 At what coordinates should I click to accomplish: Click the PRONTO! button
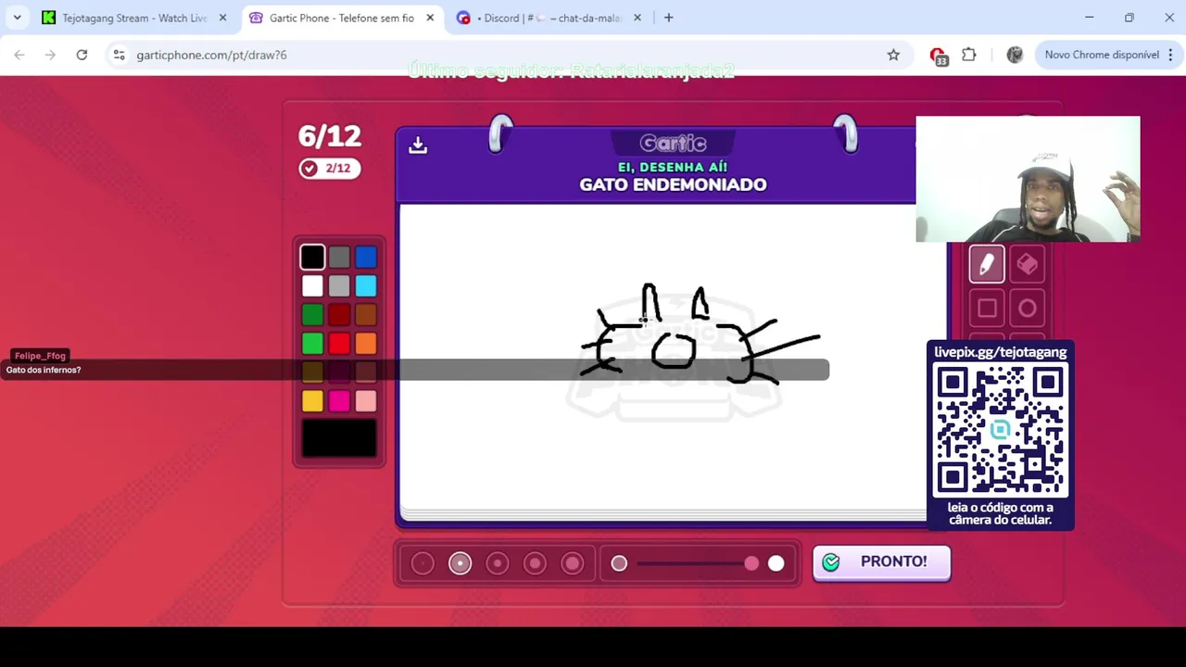(881, 562)
